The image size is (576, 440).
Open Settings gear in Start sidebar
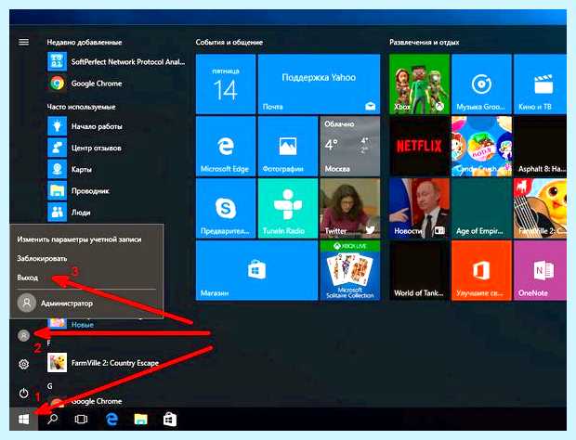pos(23,364)
